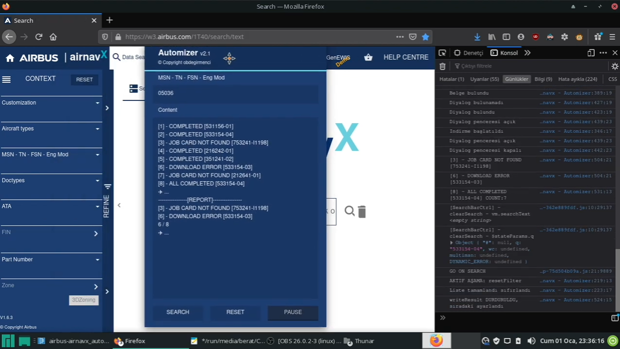620x349 pixels.
Task: Click the trash icon beside the search field
Action: (362, 211)
